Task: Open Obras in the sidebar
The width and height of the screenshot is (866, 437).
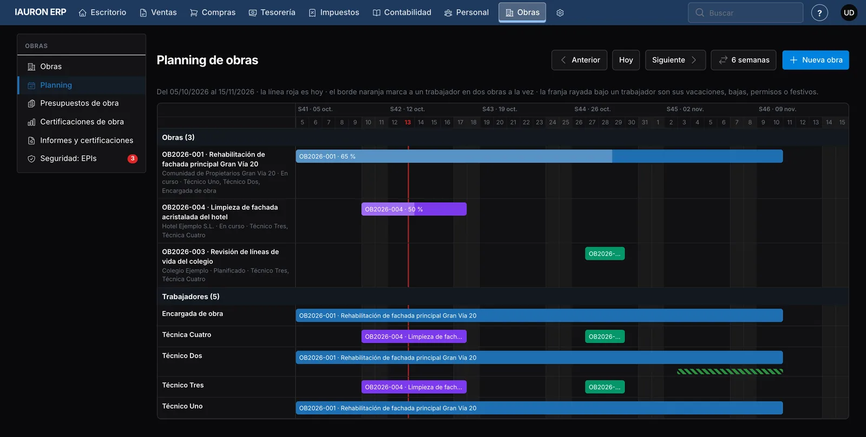Action: [82, 67]
